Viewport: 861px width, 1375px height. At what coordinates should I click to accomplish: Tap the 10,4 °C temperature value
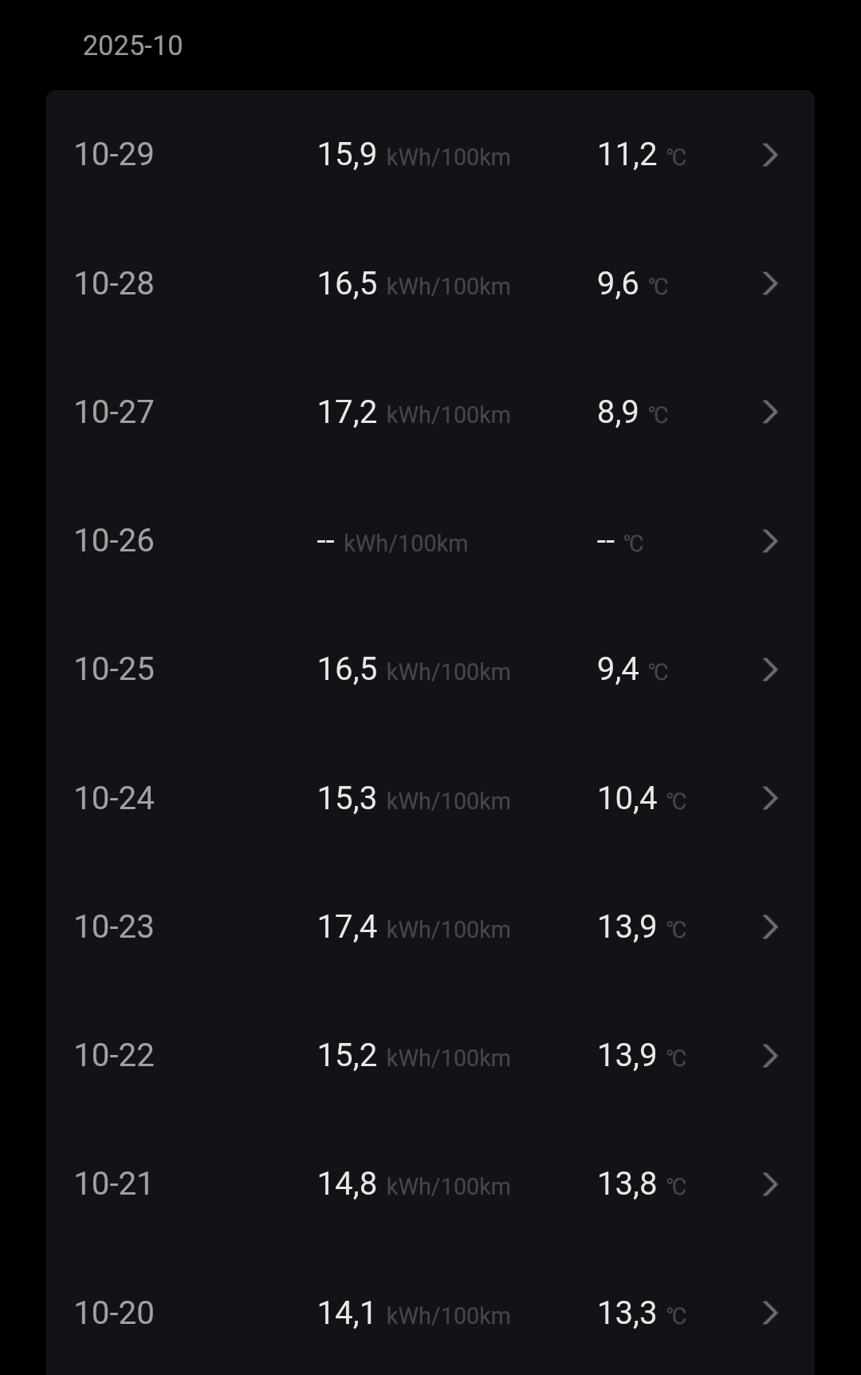coord(641,798)
